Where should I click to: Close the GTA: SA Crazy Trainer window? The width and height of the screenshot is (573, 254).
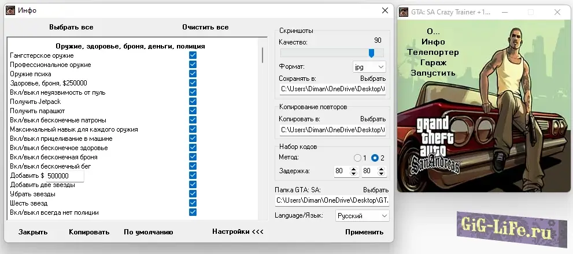click(557, 12)
